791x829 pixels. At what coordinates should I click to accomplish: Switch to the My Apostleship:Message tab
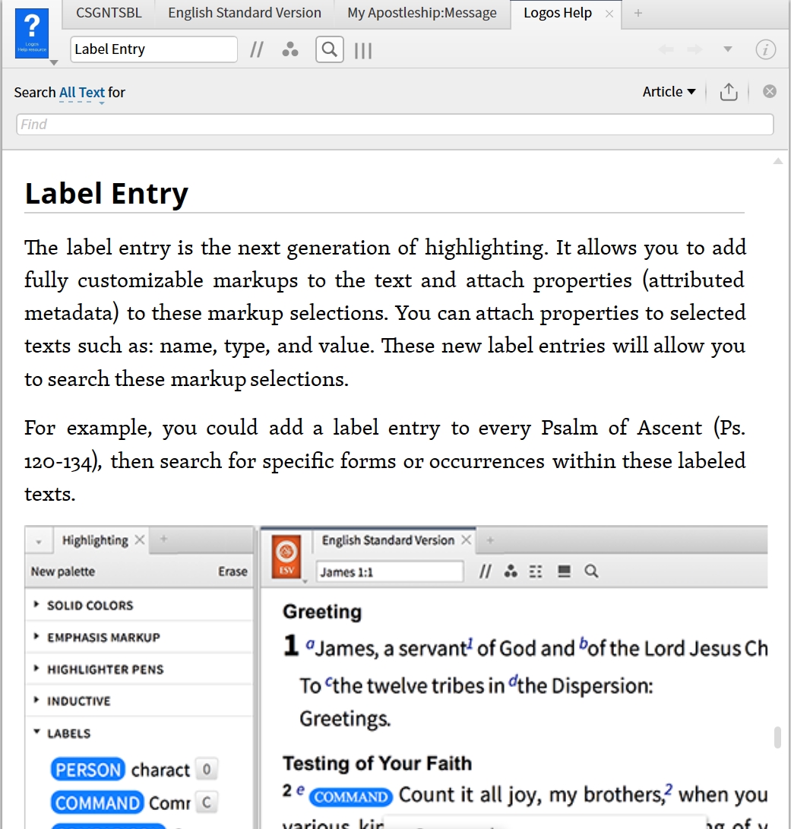click(x=422, y=13)
